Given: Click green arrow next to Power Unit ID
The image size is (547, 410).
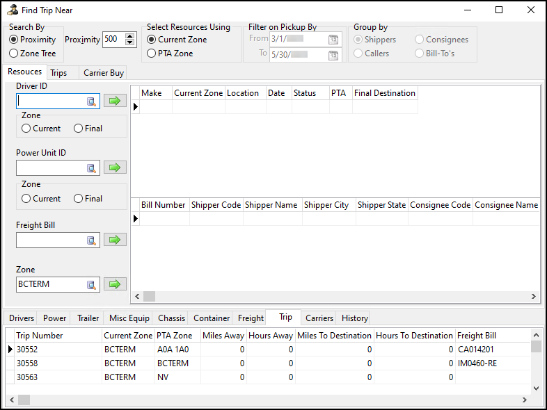Looking at the screenshot, I should 115,168.
